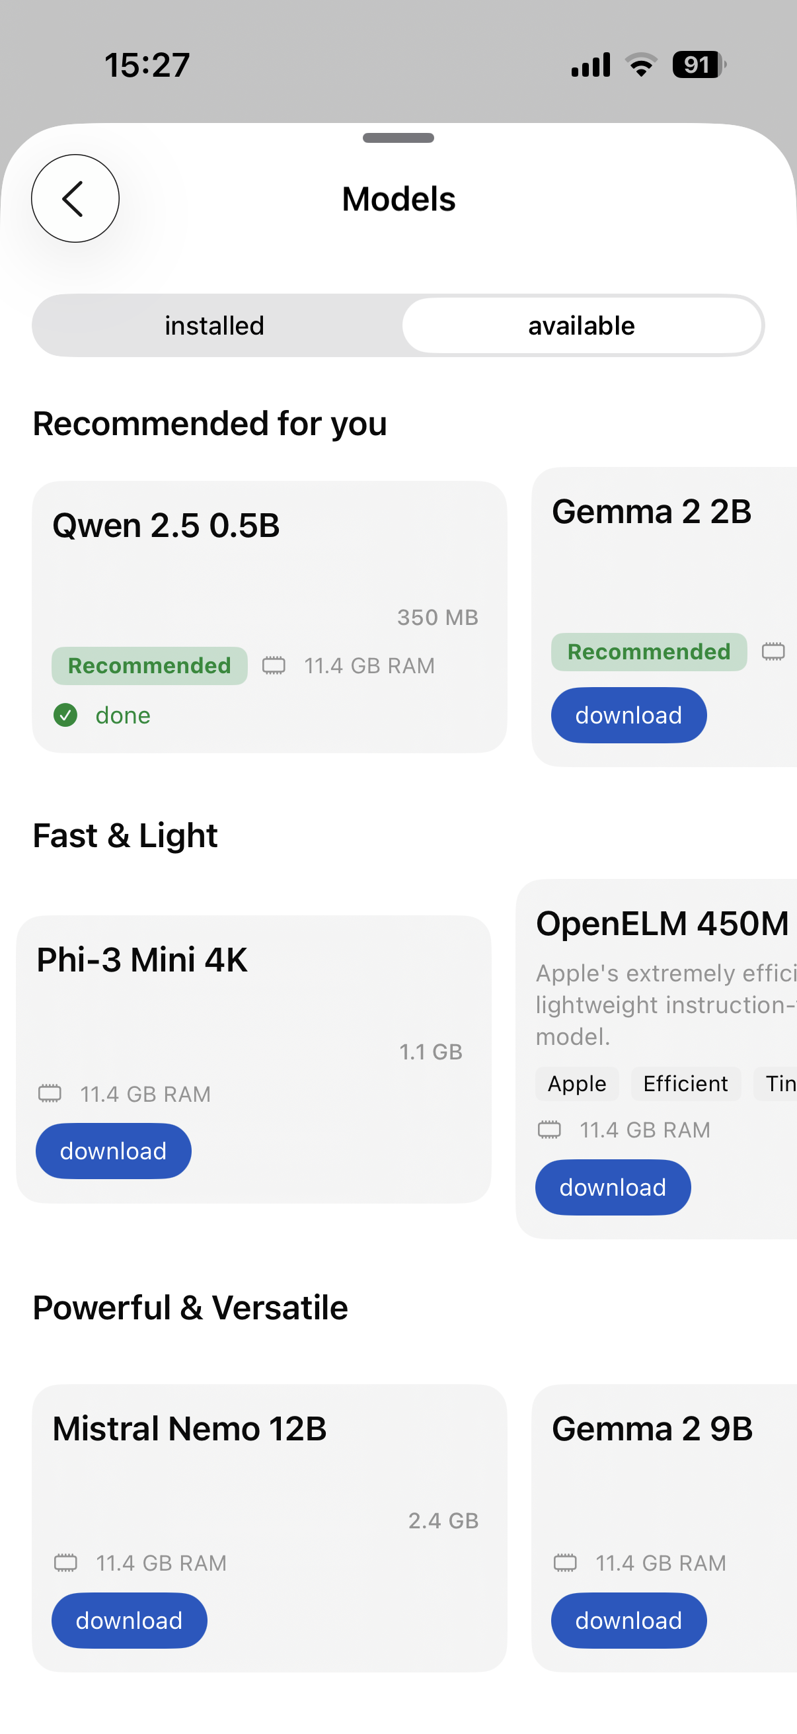The image size is (797, 1734).
Task: Tap the back arrow button
Action: (x=75, y=198)
